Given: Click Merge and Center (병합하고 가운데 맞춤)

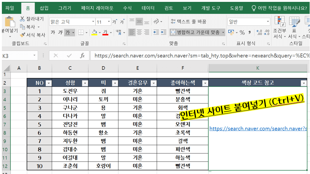Looking at the screenshot, I should click(x=195, y=32).
